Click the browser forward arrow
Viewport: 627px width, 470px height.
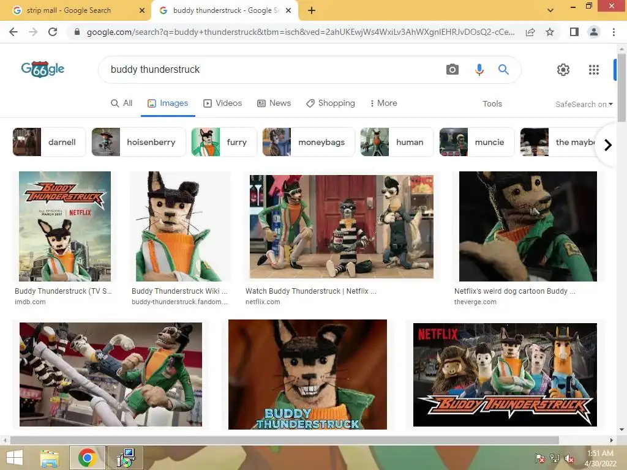(x=33, y=32)
